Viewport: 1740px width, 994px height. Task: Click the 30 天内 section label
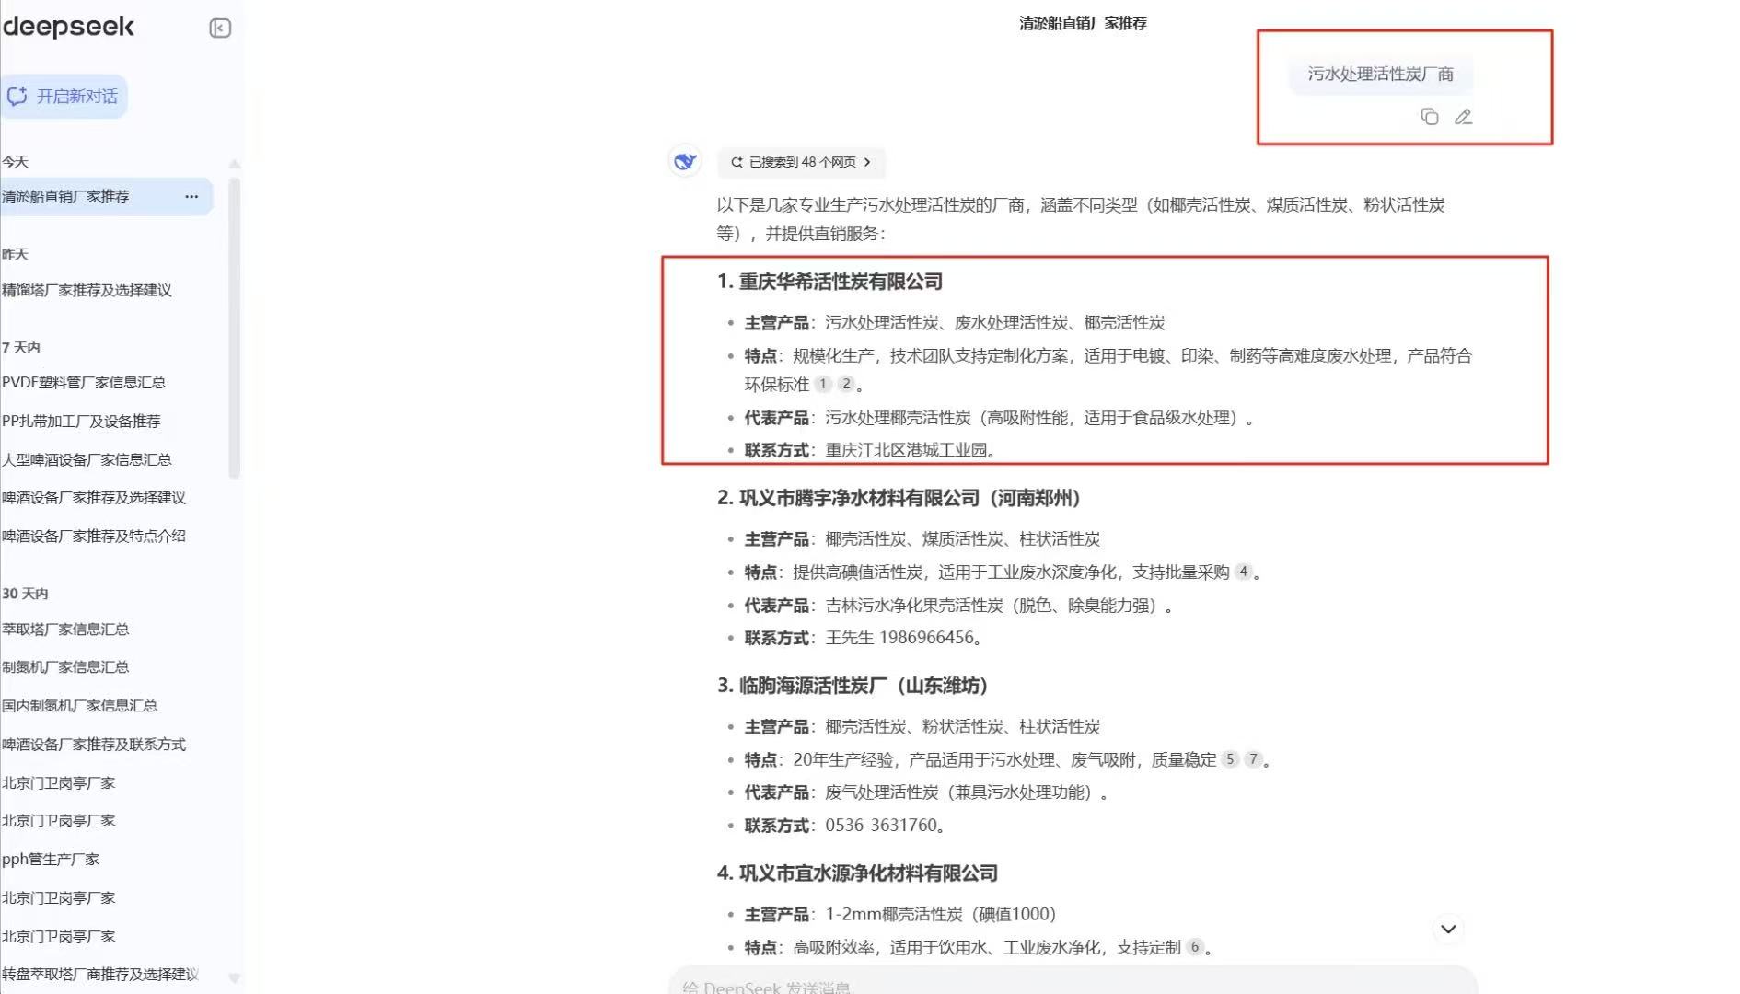coord(25,594)
